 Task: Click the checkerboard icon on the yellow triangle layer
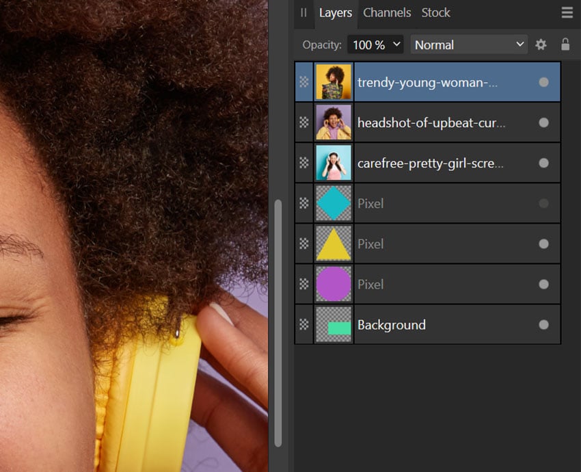pyautogui.click(x=303, y=244)
